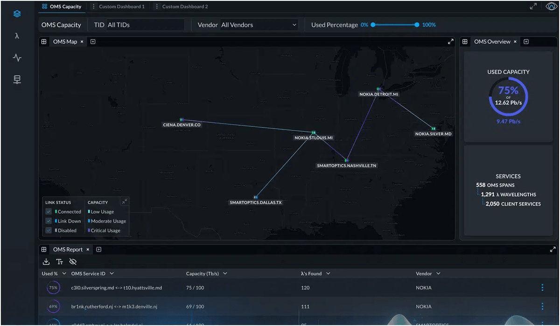
Task: Expand dashboard to fullscreen in top bar
Action: 533,7
